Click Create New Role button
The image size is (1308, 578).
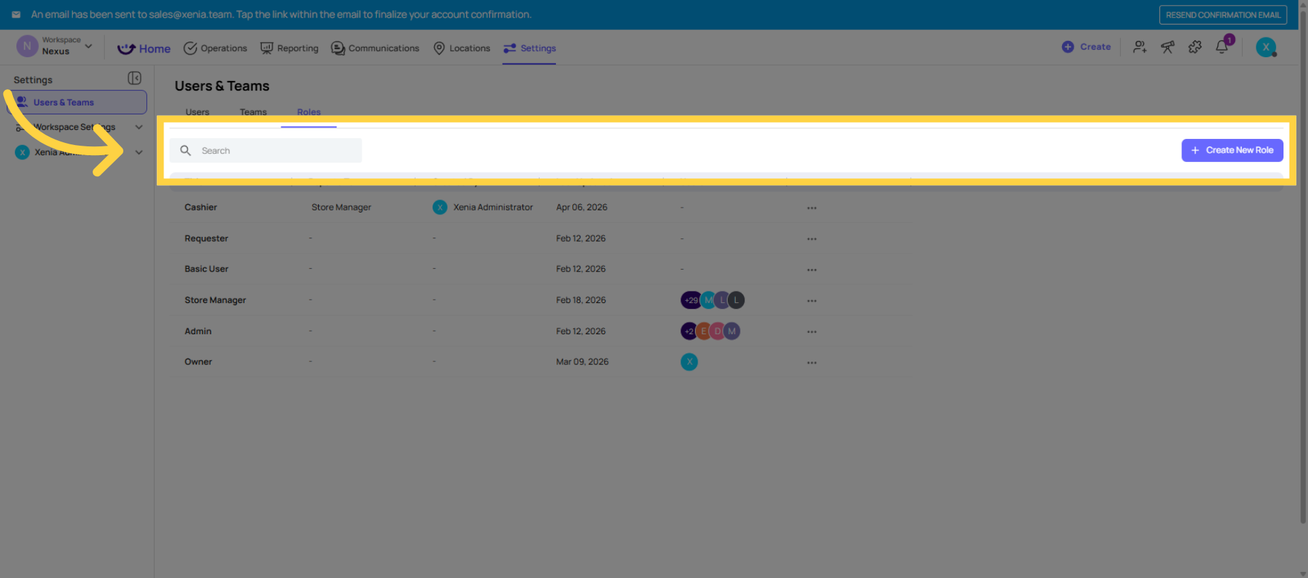(1232, 150)
